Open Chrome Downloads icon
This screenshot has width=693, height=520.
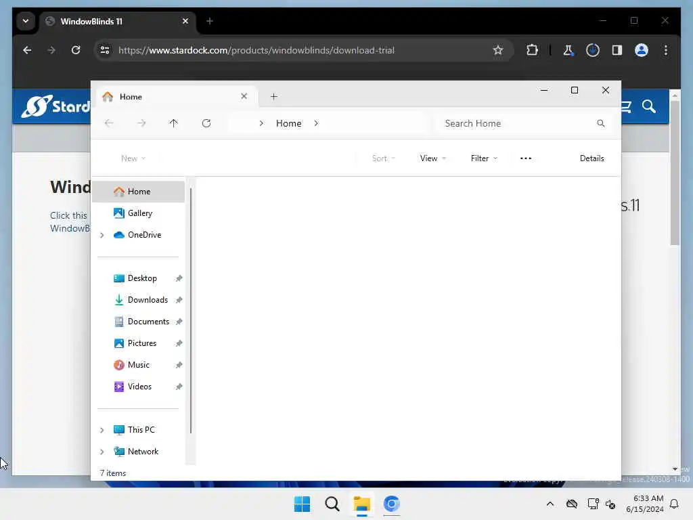593,50
